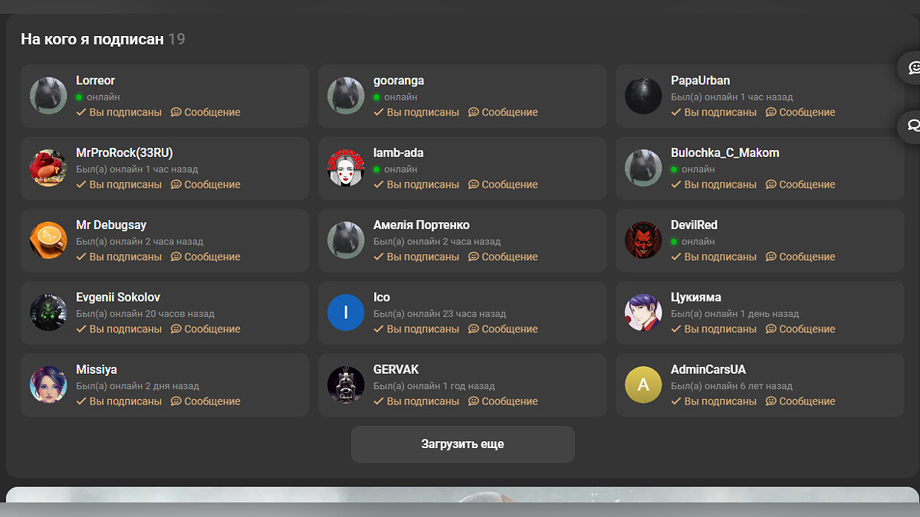Click Mr Debugsay's orange avatar
This screenshot has width=920, height=517.
click(48, 241)
